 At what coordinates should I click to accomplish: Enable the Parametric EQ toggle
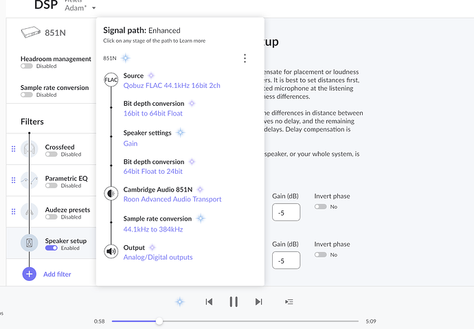click(x=51, y=185)
